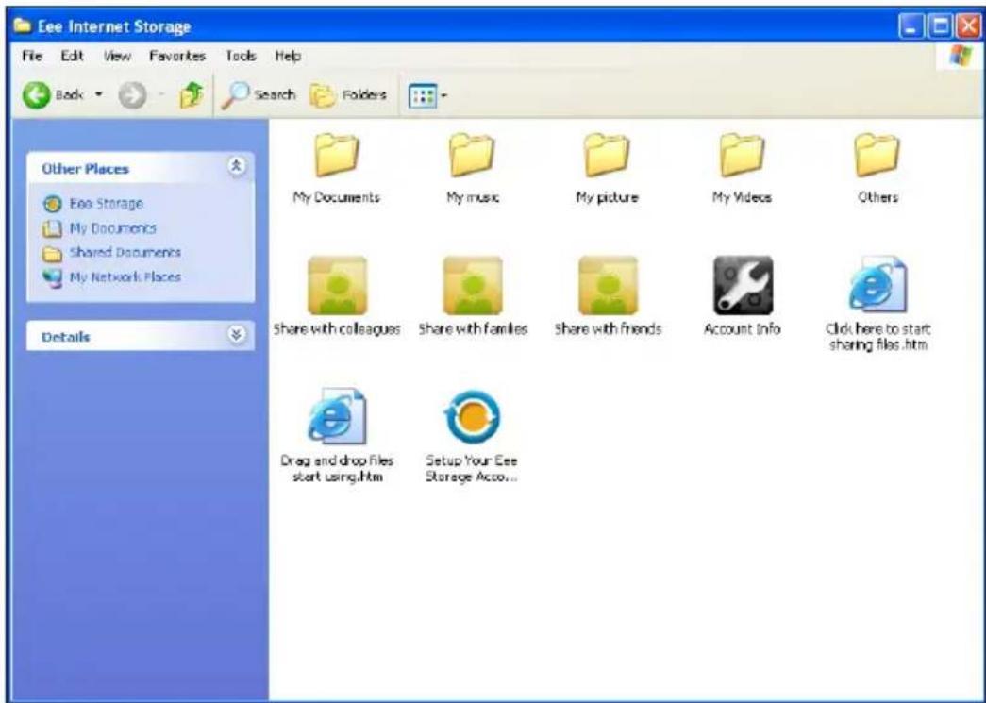Expand the Details panel
The width and height of the screenshot is (986, 703).
[237, 335]
